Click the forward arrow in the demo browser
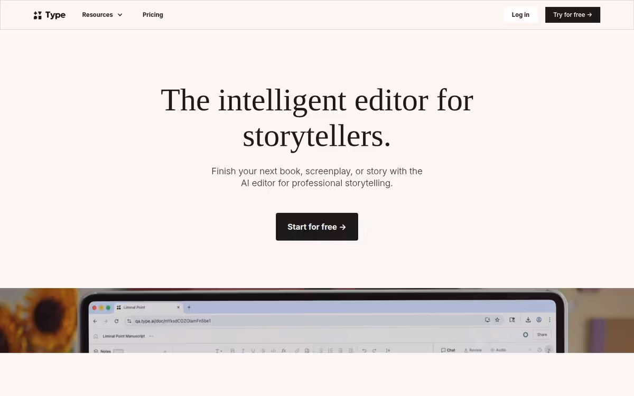 point(106,320)
